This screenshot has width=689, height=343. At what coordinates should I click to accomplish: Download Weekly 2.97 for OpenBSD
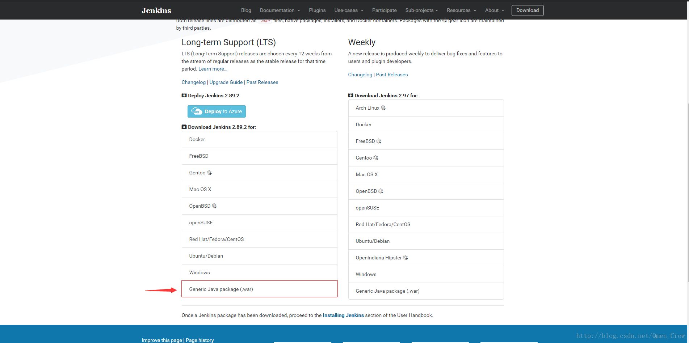click(x=426, y=191)
